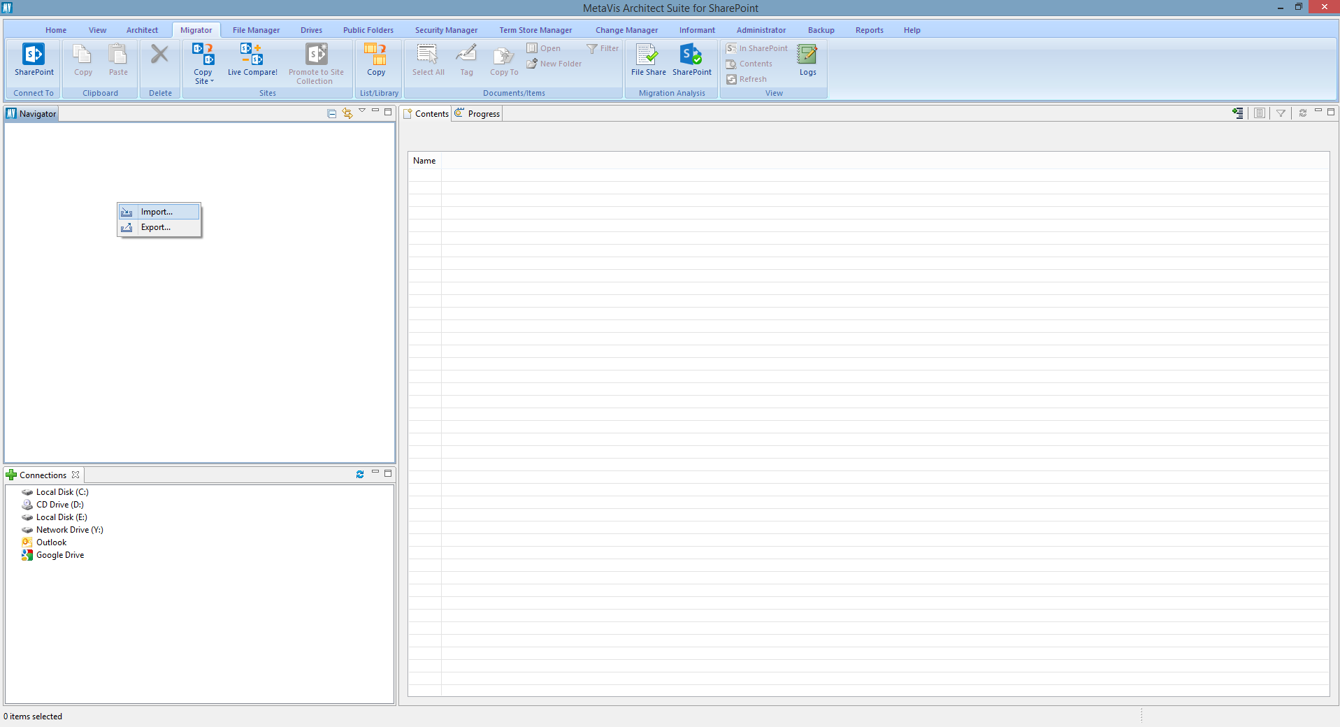Toggle filter icon in Contents panel

(x=1281, y=113)
